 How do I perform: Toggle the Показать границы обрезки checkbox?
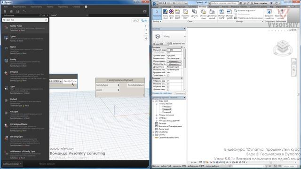click(x=168, y=84)
